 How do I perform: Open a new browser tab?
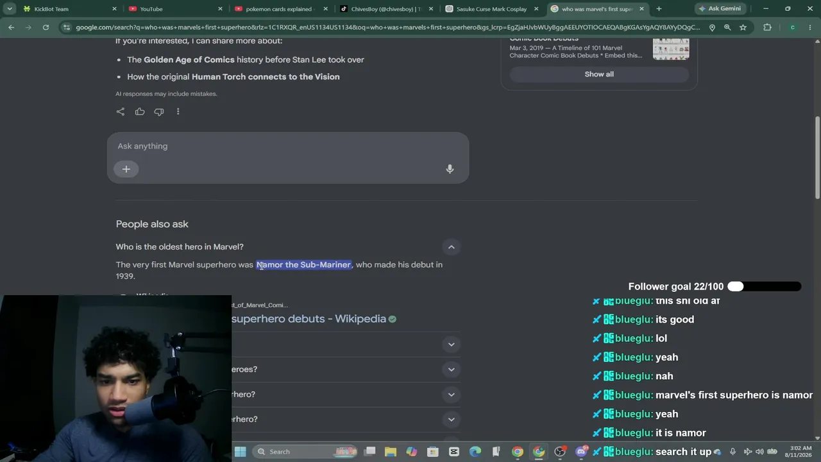tap(659, 9)
